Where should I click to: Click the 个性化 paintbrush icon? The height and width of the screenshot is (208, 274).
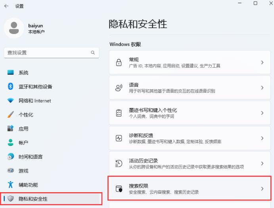pos(10,114)
